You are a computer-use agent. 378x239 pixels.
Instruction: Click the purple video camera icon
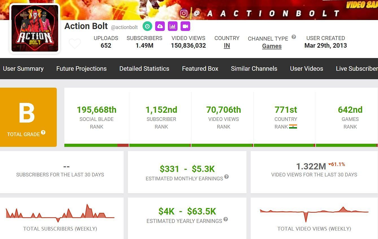click(x=185, y=26)
